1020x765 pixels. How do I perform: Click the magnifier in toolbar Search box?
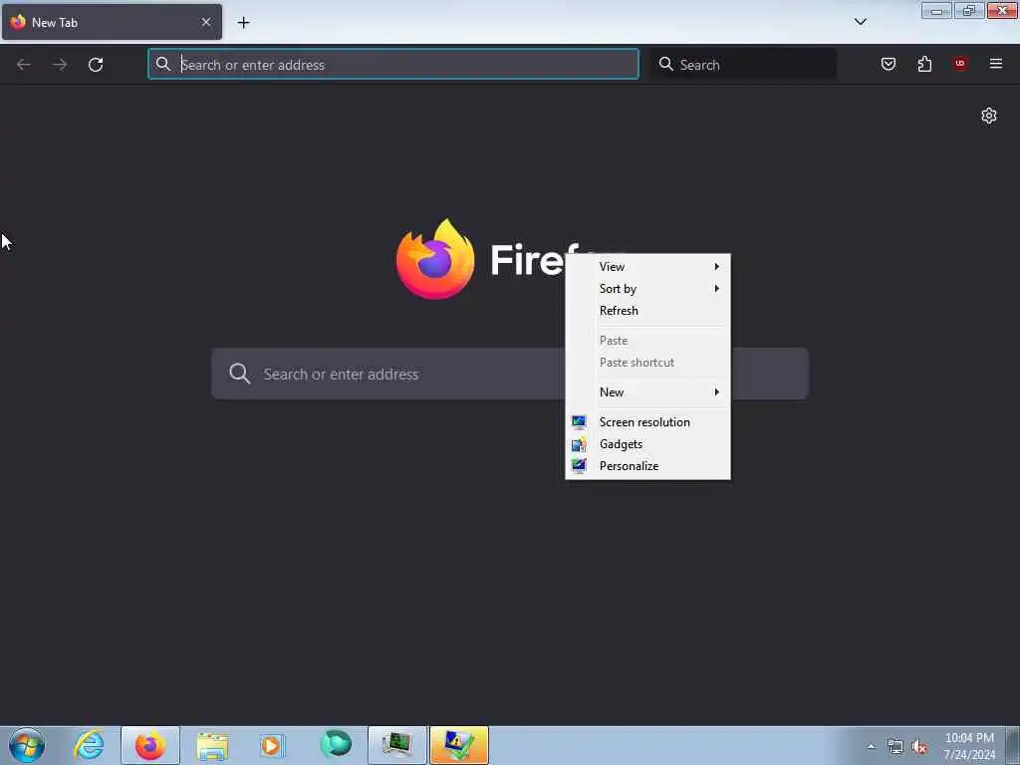[666, 64]
